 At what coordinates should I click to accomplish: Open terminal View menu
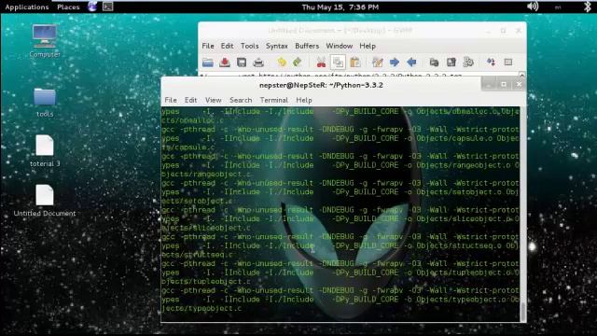tap(214, 100)
